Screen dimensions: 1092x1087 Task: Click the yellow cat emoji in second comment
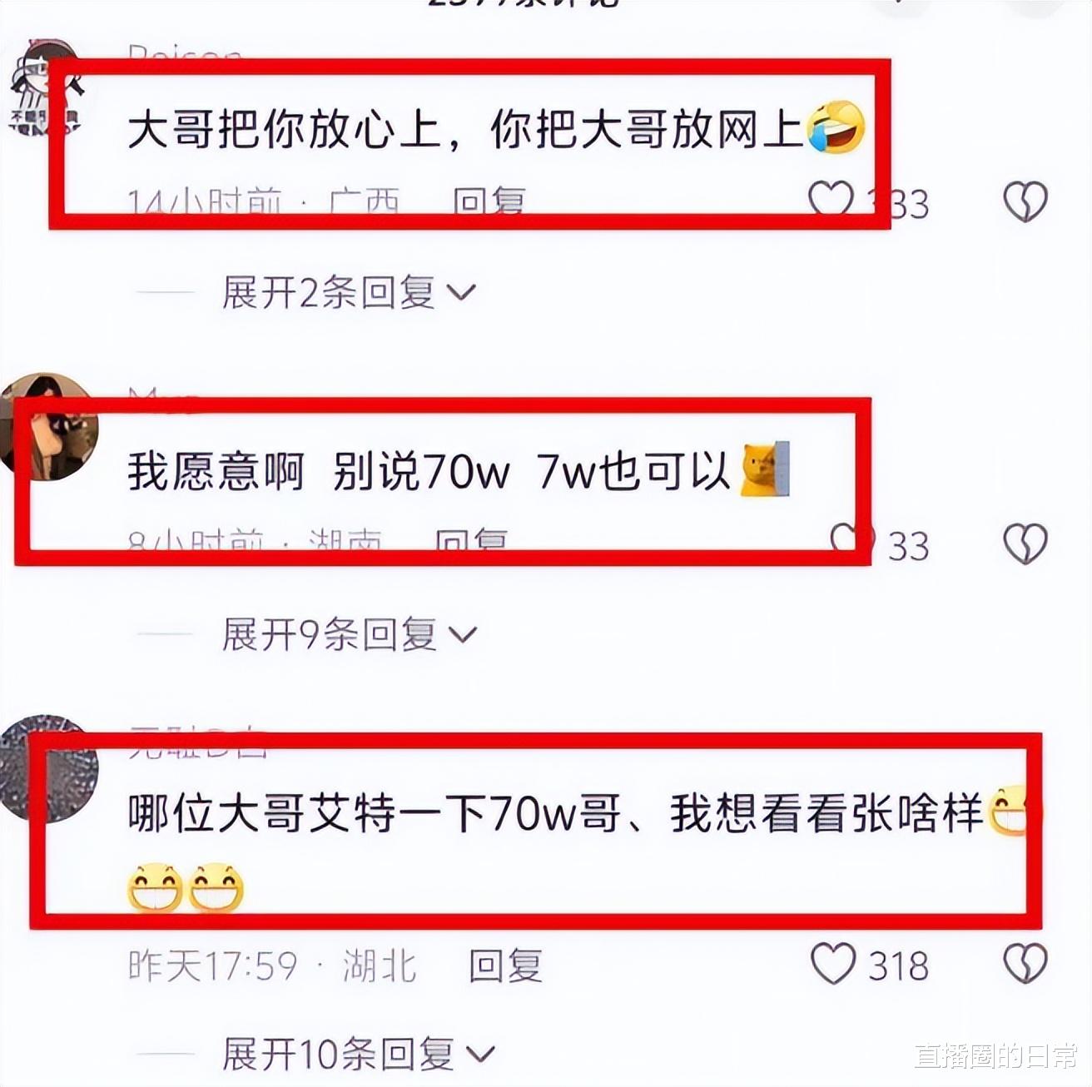coord(765,469)
